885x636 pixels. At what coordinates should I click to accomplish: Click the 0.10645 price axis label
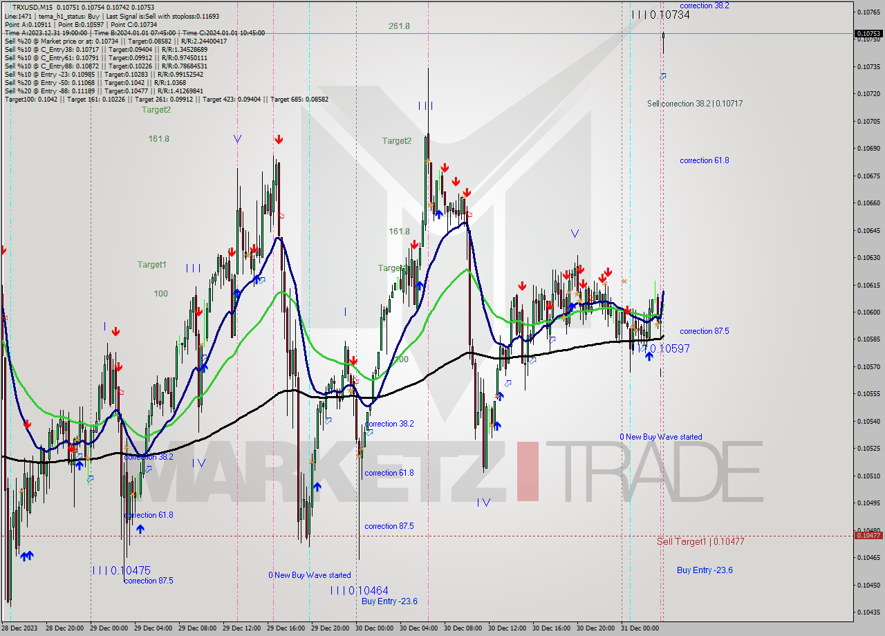[868, 230]
